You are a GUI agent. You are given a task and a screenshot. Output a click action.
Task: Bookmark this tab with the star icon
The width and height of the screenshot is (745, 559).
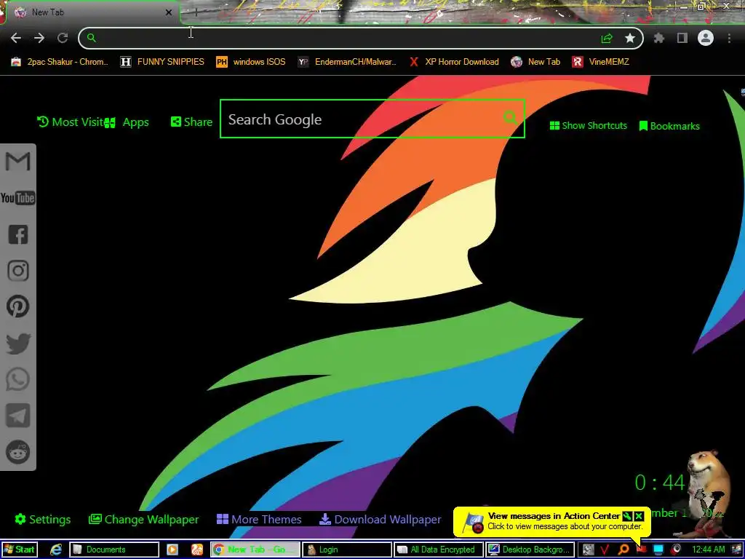click(x=630, y=38)
